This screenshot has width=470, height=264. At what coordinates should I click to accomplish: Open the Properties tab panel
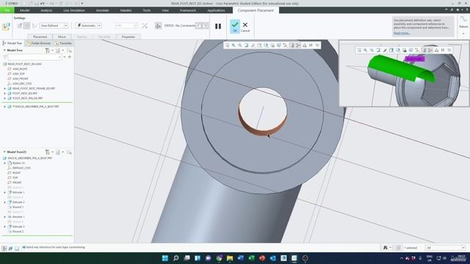129,37
